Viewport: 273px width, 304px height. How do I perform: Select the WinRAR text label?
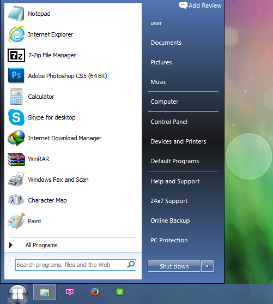(x=39, y=159)
